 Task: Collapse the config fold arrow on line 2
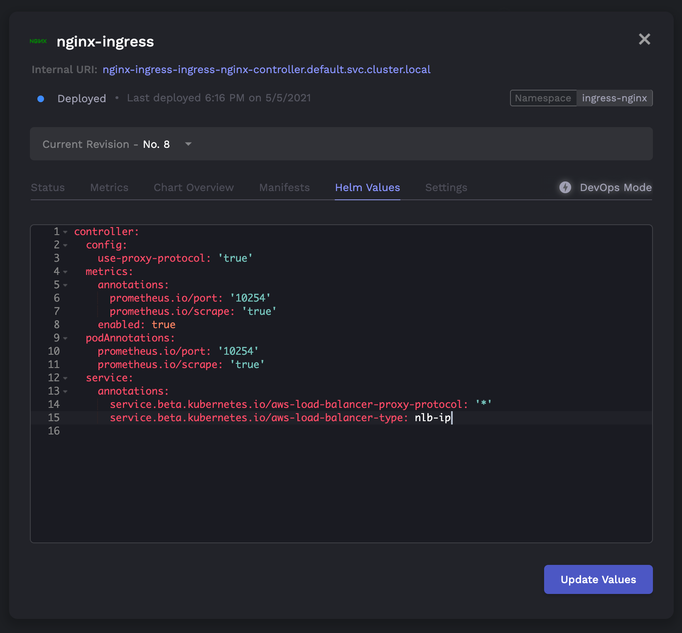point(65,245)
